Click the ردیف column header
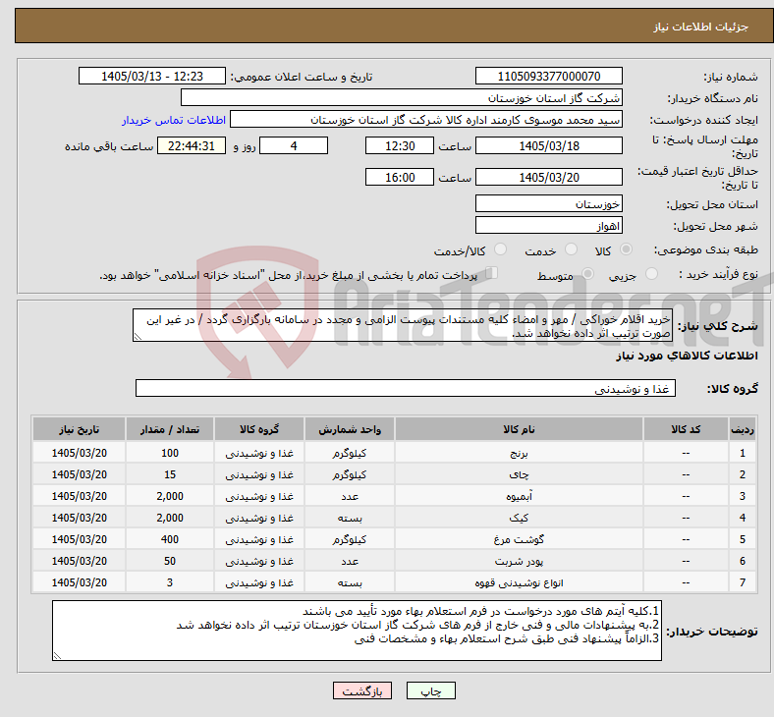This screenshot has height=717, width=774. [742, 429]
